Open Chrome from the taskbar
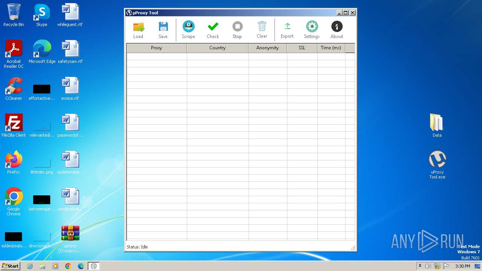Viewport: 482px width, 271px height. (x=68, y=266)
